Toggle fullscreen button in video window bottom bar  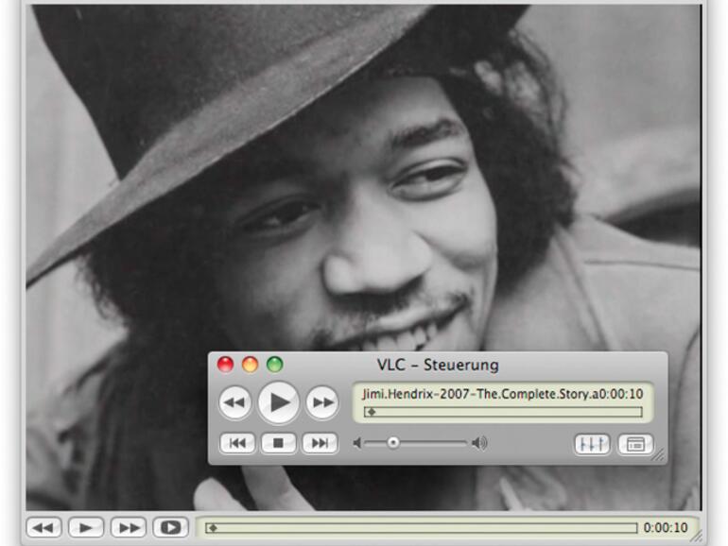click(x=170, y=527)
